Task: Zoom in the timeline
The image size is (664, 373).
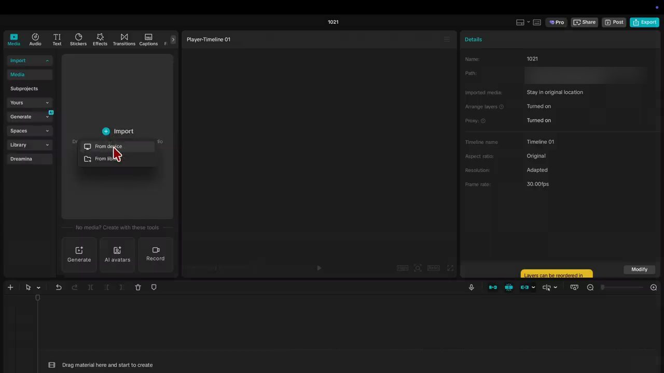Action: point(654,288)
